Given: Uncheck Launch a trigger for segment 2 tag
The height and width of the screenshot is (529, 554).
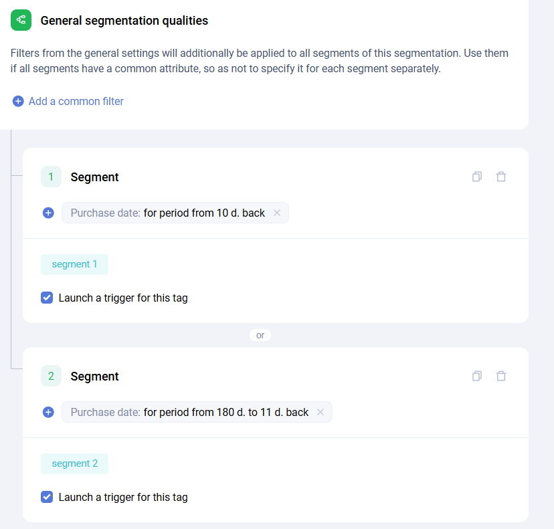Looking at the screenshot, I should coord(47,498).
